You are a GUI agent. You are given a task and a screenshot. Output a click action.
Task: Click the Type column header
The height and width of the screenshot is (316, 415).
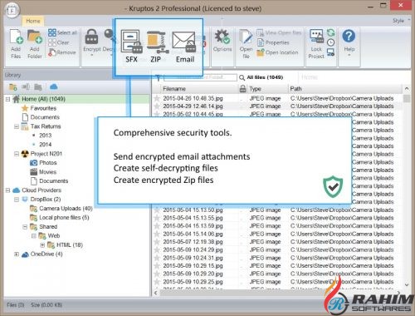point(267,89)
